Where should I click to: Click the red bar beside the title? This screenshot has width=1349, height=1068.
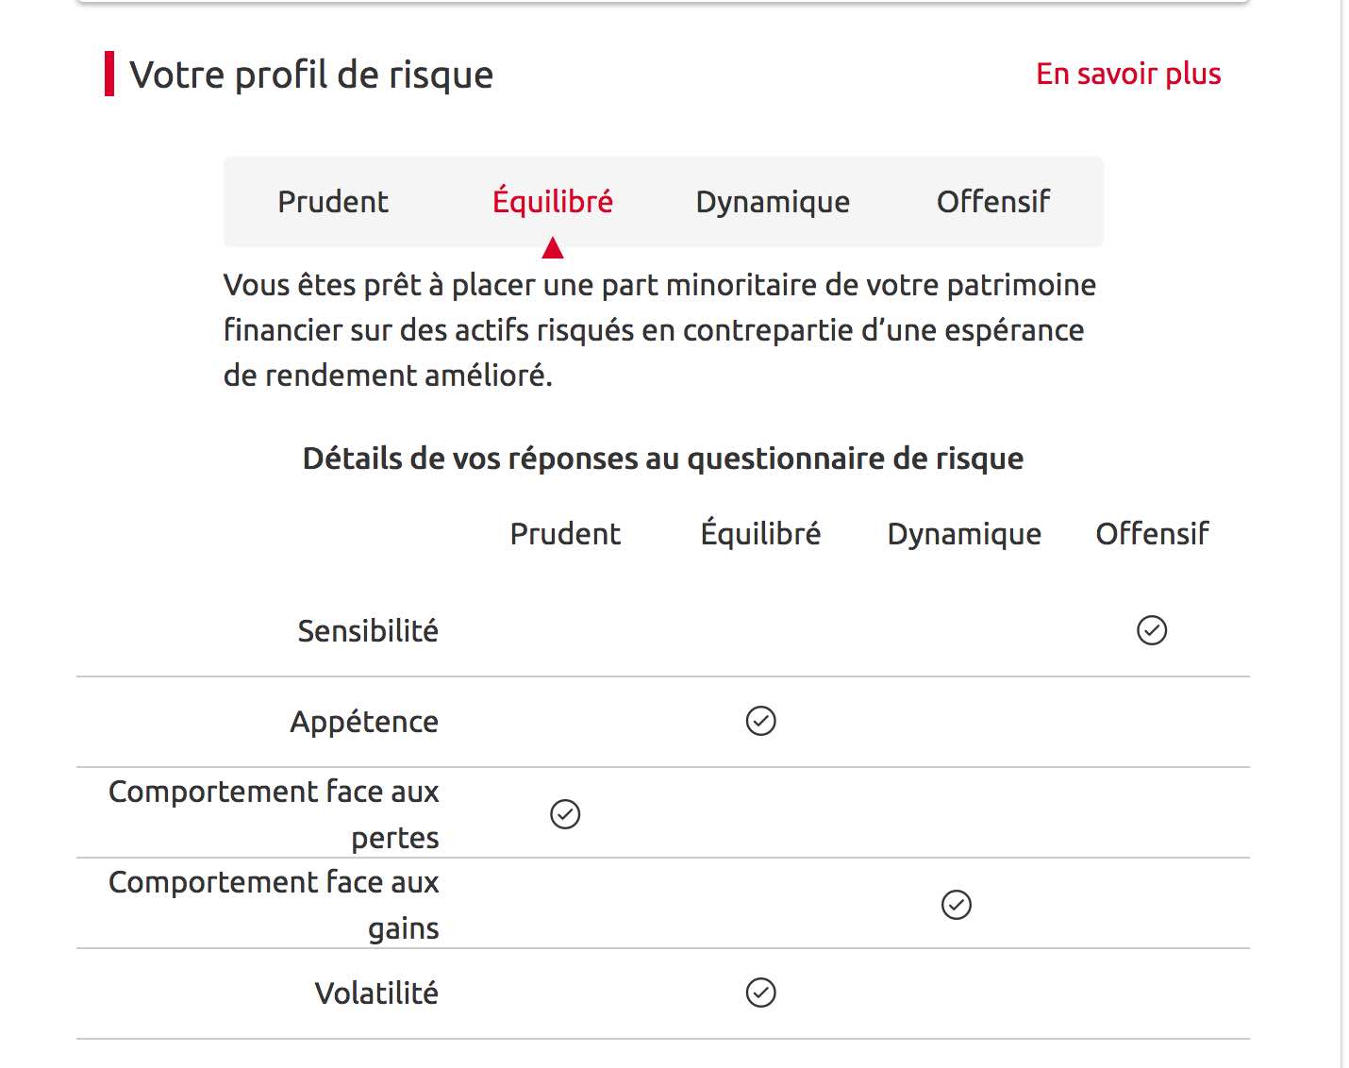pyautogui.click(x=109, y=75)
